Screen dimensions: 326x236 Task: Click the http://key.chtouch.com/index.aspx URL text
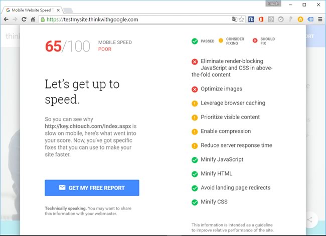click(x=88, y=126)
